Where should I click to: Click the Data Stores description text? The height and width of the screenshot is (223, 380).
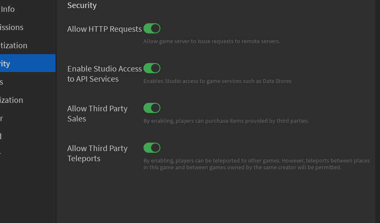(217, 81)
